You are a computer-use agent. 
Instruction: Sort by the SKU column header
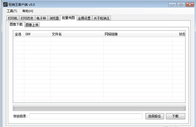pyautogui.click(x=37, y=34)
